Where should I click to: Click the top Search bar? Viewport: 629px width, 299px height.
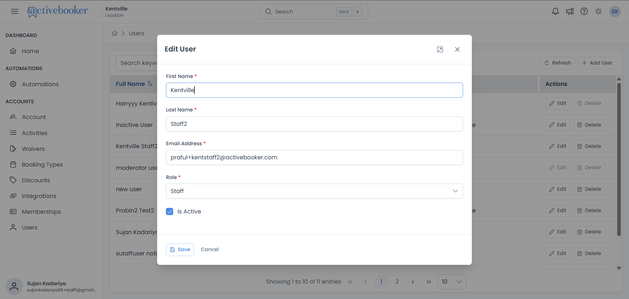[314, 11]
